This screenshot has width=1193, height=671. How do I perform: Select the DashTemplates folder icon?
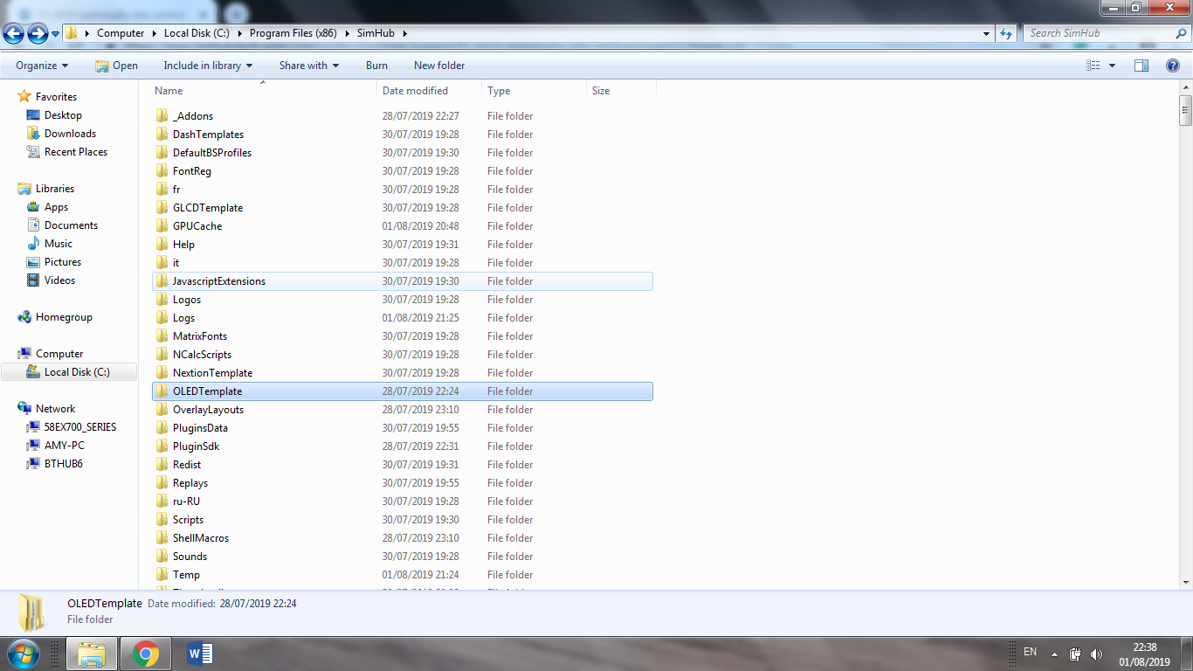(162, 135)
